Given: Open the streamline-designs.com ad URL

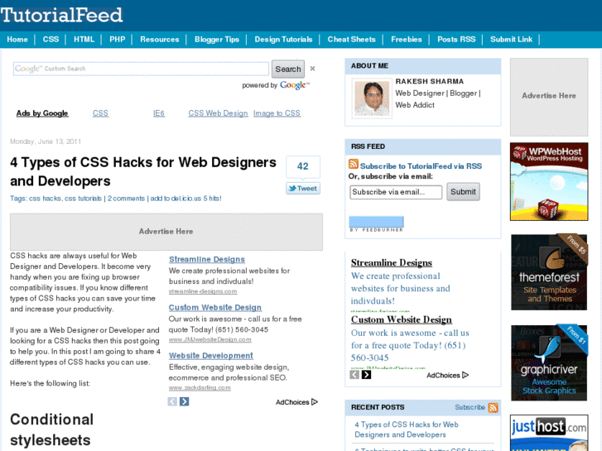Looking at the screenshot, I should point(203,291).
